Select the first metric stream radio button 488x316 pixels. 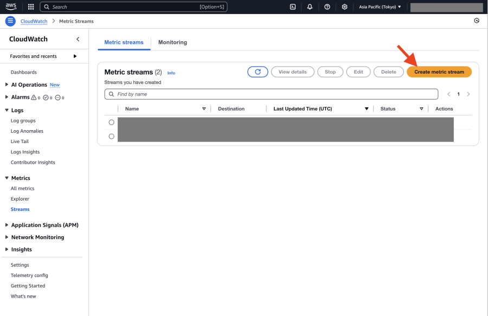coord(111,122)
